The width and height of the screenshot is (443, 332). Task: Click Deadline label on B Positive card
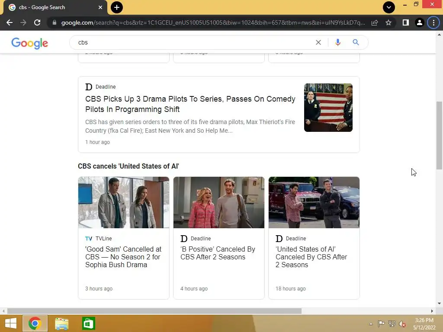(201, 239)
